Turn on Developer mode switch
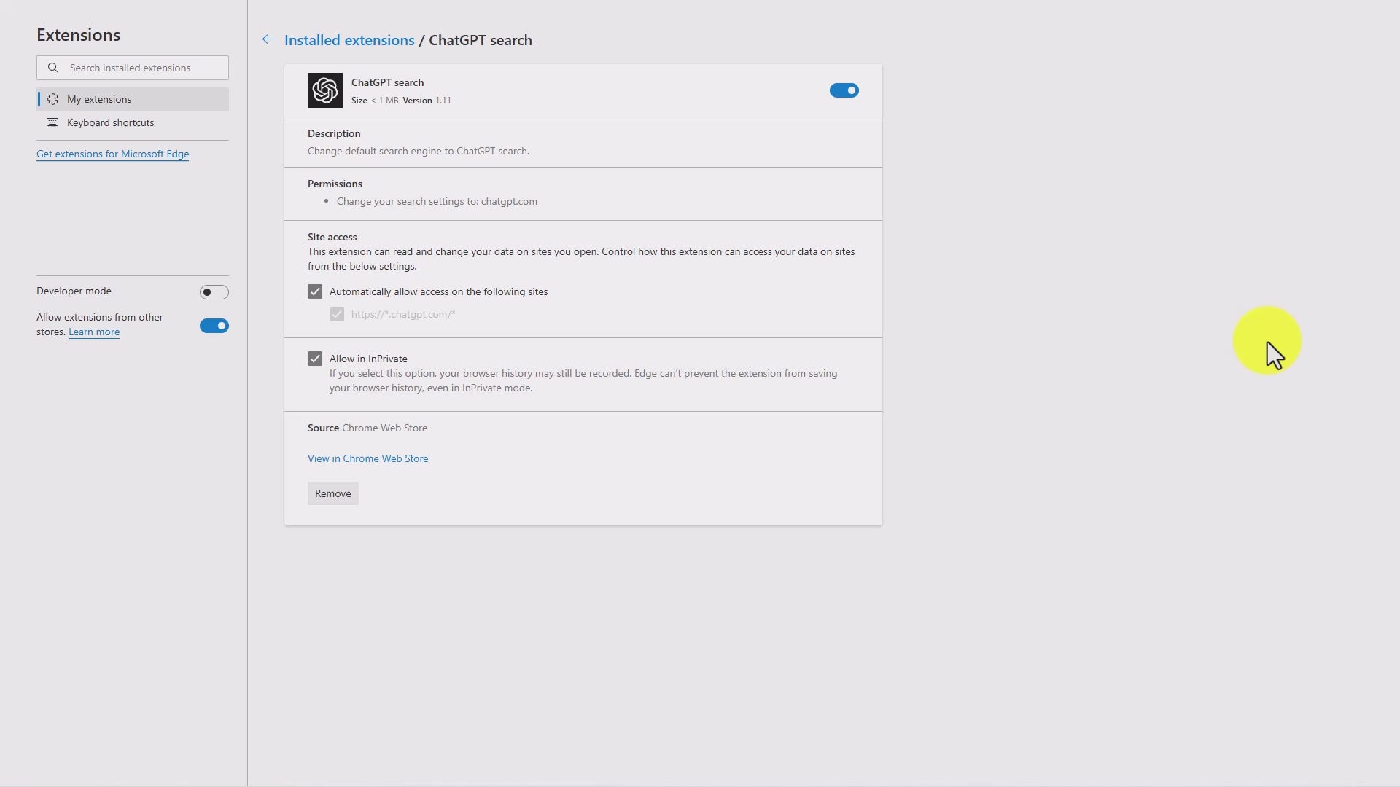The image size is (1400, 787). (x=214, y=292)
